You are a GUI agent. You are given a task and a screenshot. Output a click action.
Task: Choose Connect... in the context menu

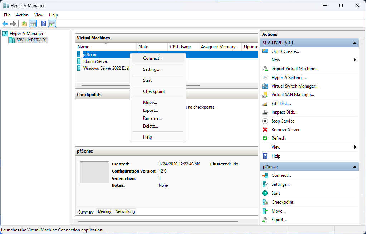[x=153, y=58]
